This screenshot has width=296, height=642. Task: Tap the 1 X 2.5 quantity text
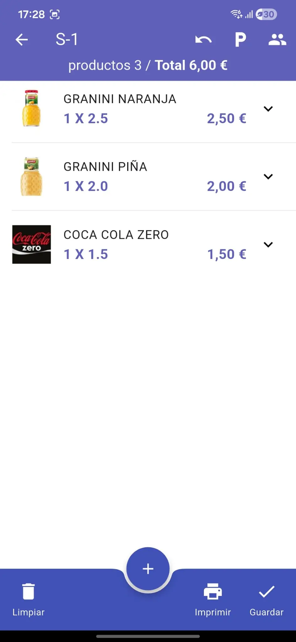point(86,118)
